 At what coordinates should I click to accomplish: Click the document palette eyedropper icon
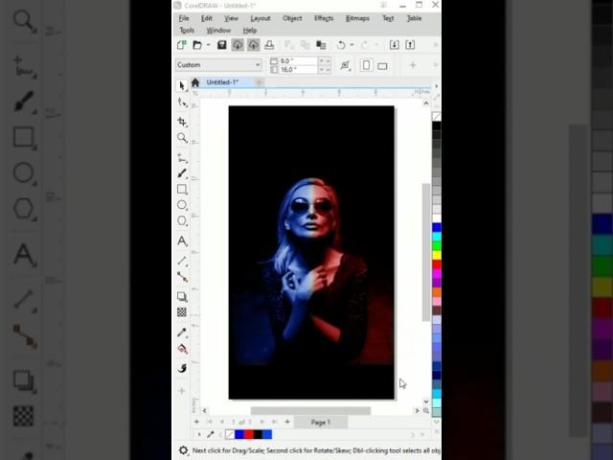tap(211, 434)
